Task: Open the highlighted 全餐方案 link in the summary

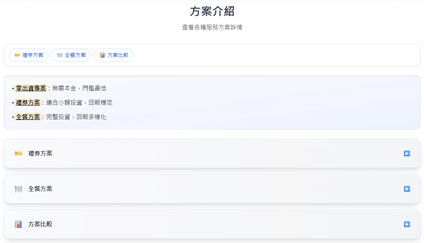Action: pyautogui.click(x=28, y=117)
